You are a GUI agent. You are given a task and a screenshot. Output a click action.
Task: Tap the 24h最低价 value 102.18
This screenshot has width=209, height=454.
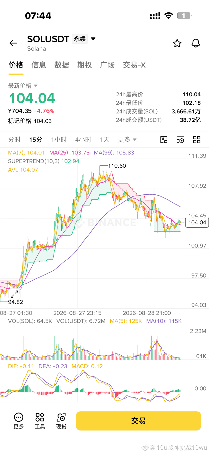tap(192, 103)
